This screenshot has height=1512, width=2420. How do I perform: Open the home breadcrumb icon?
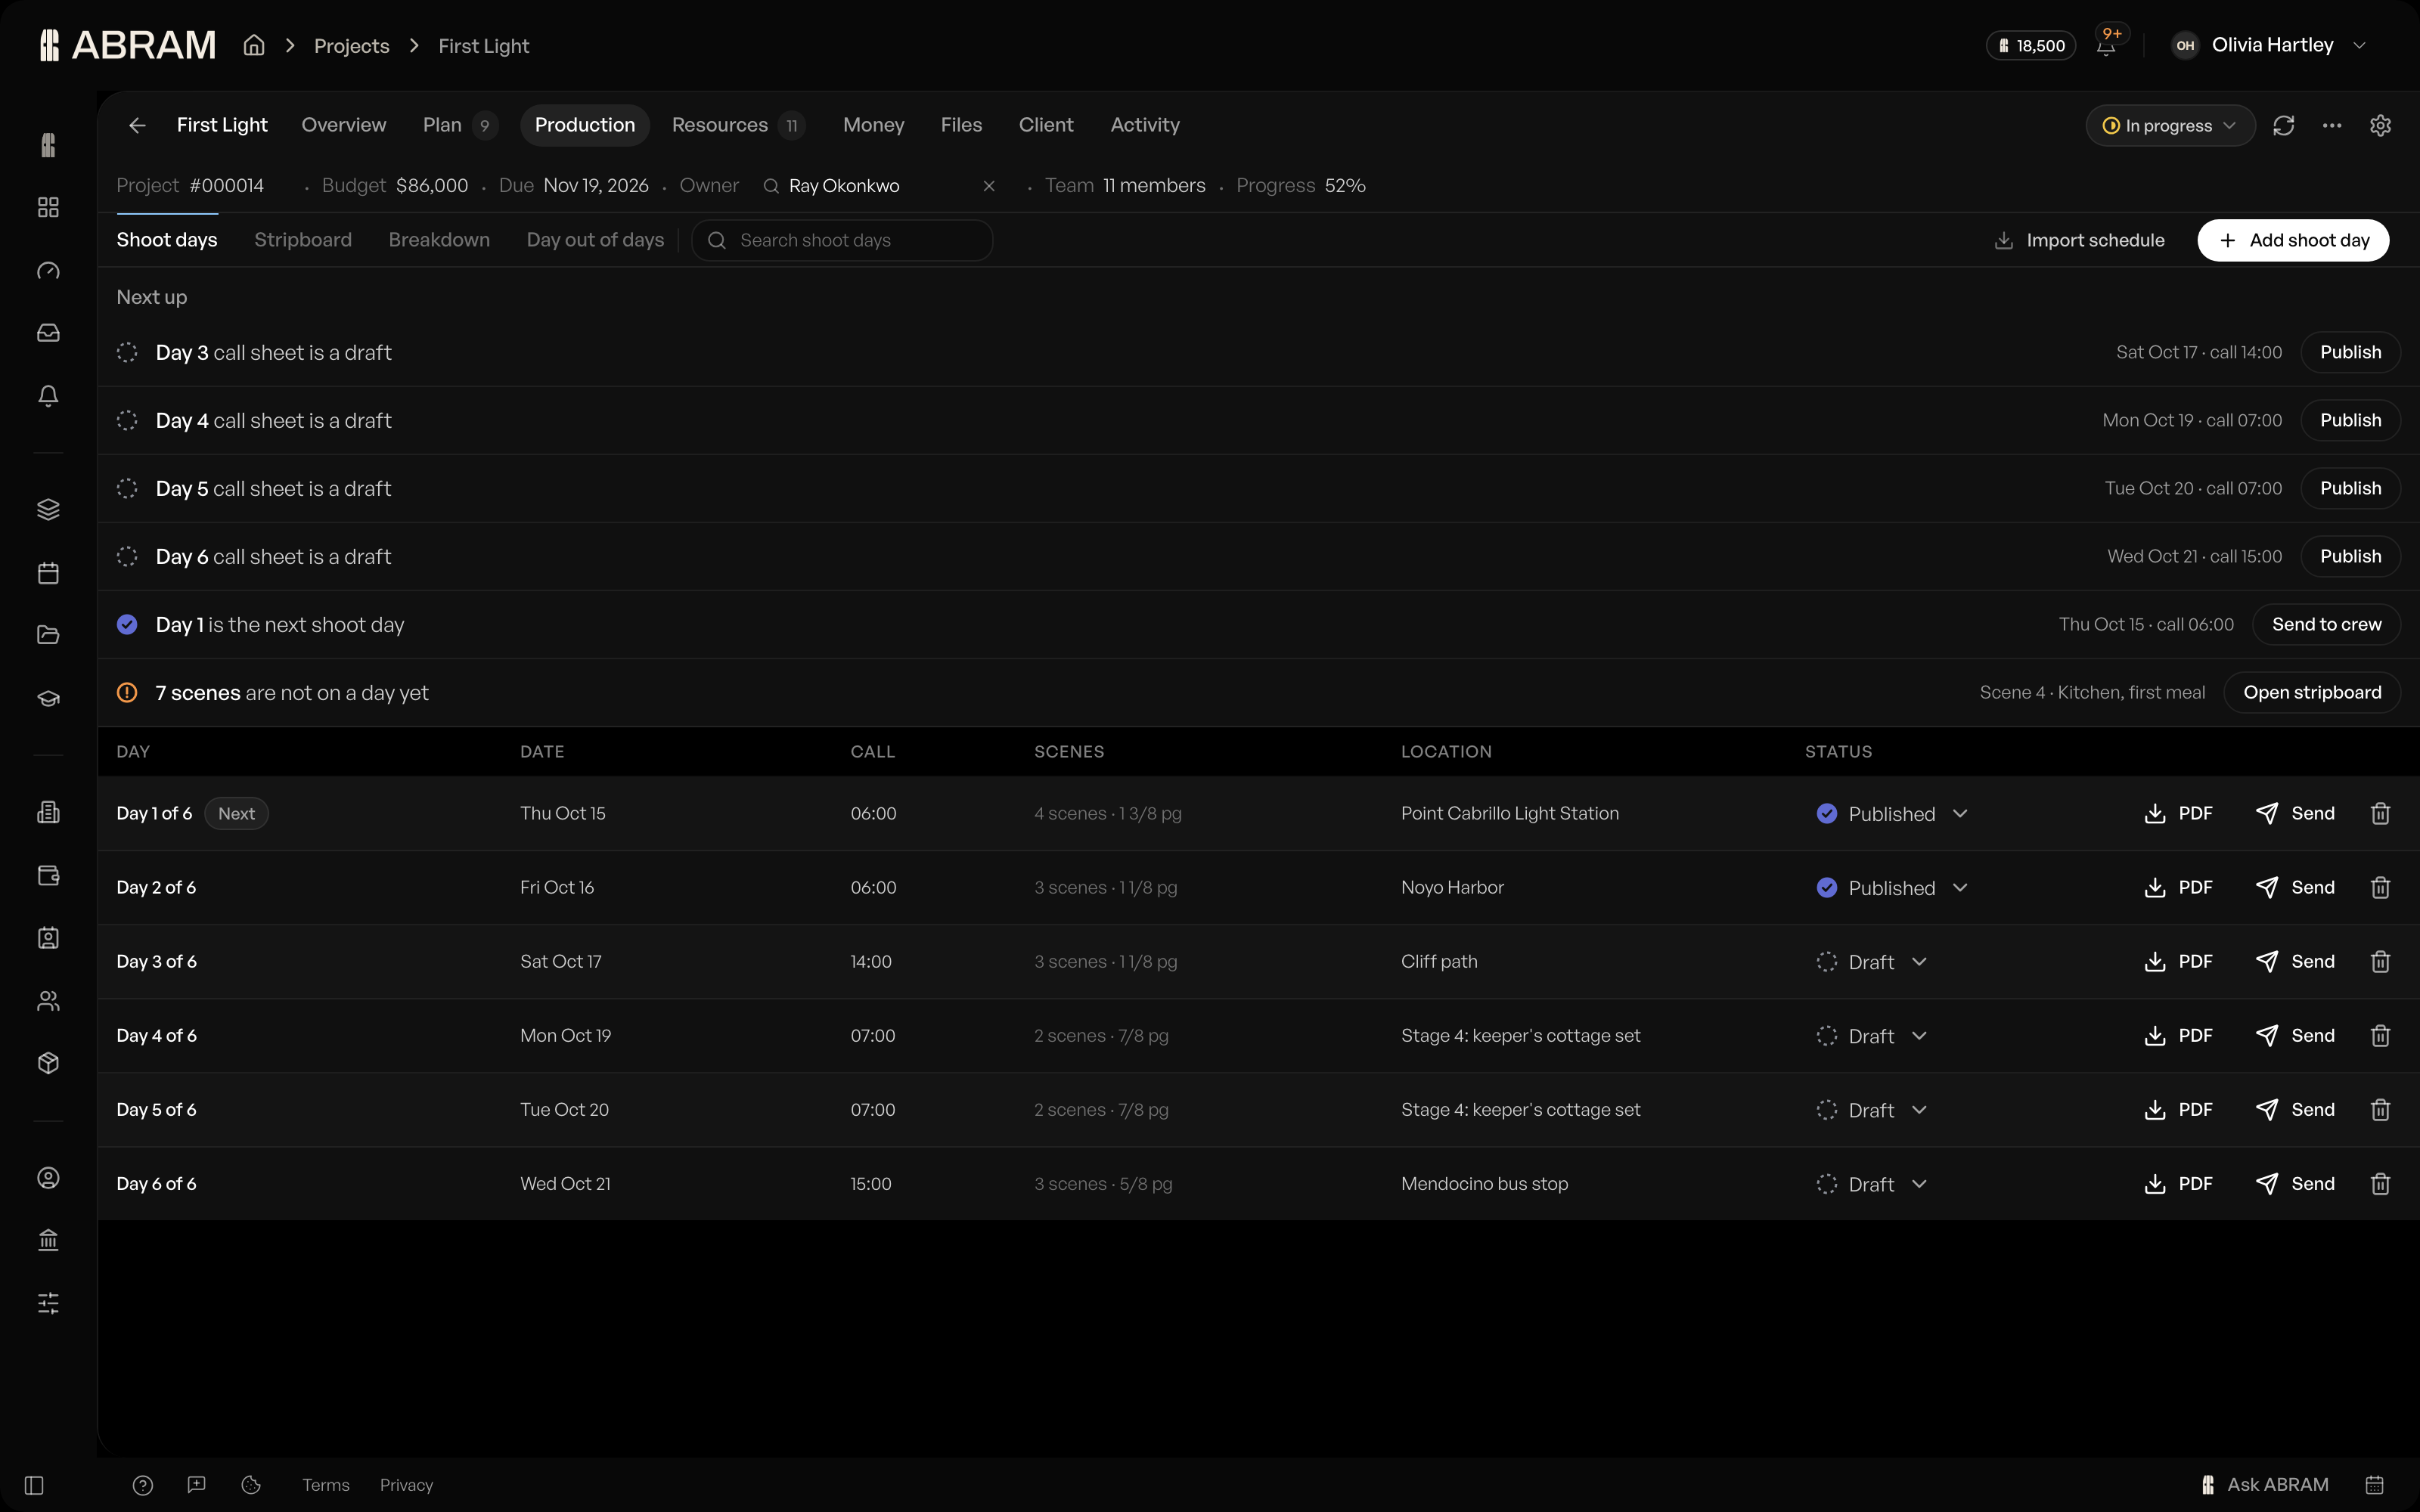coord(254,45)
